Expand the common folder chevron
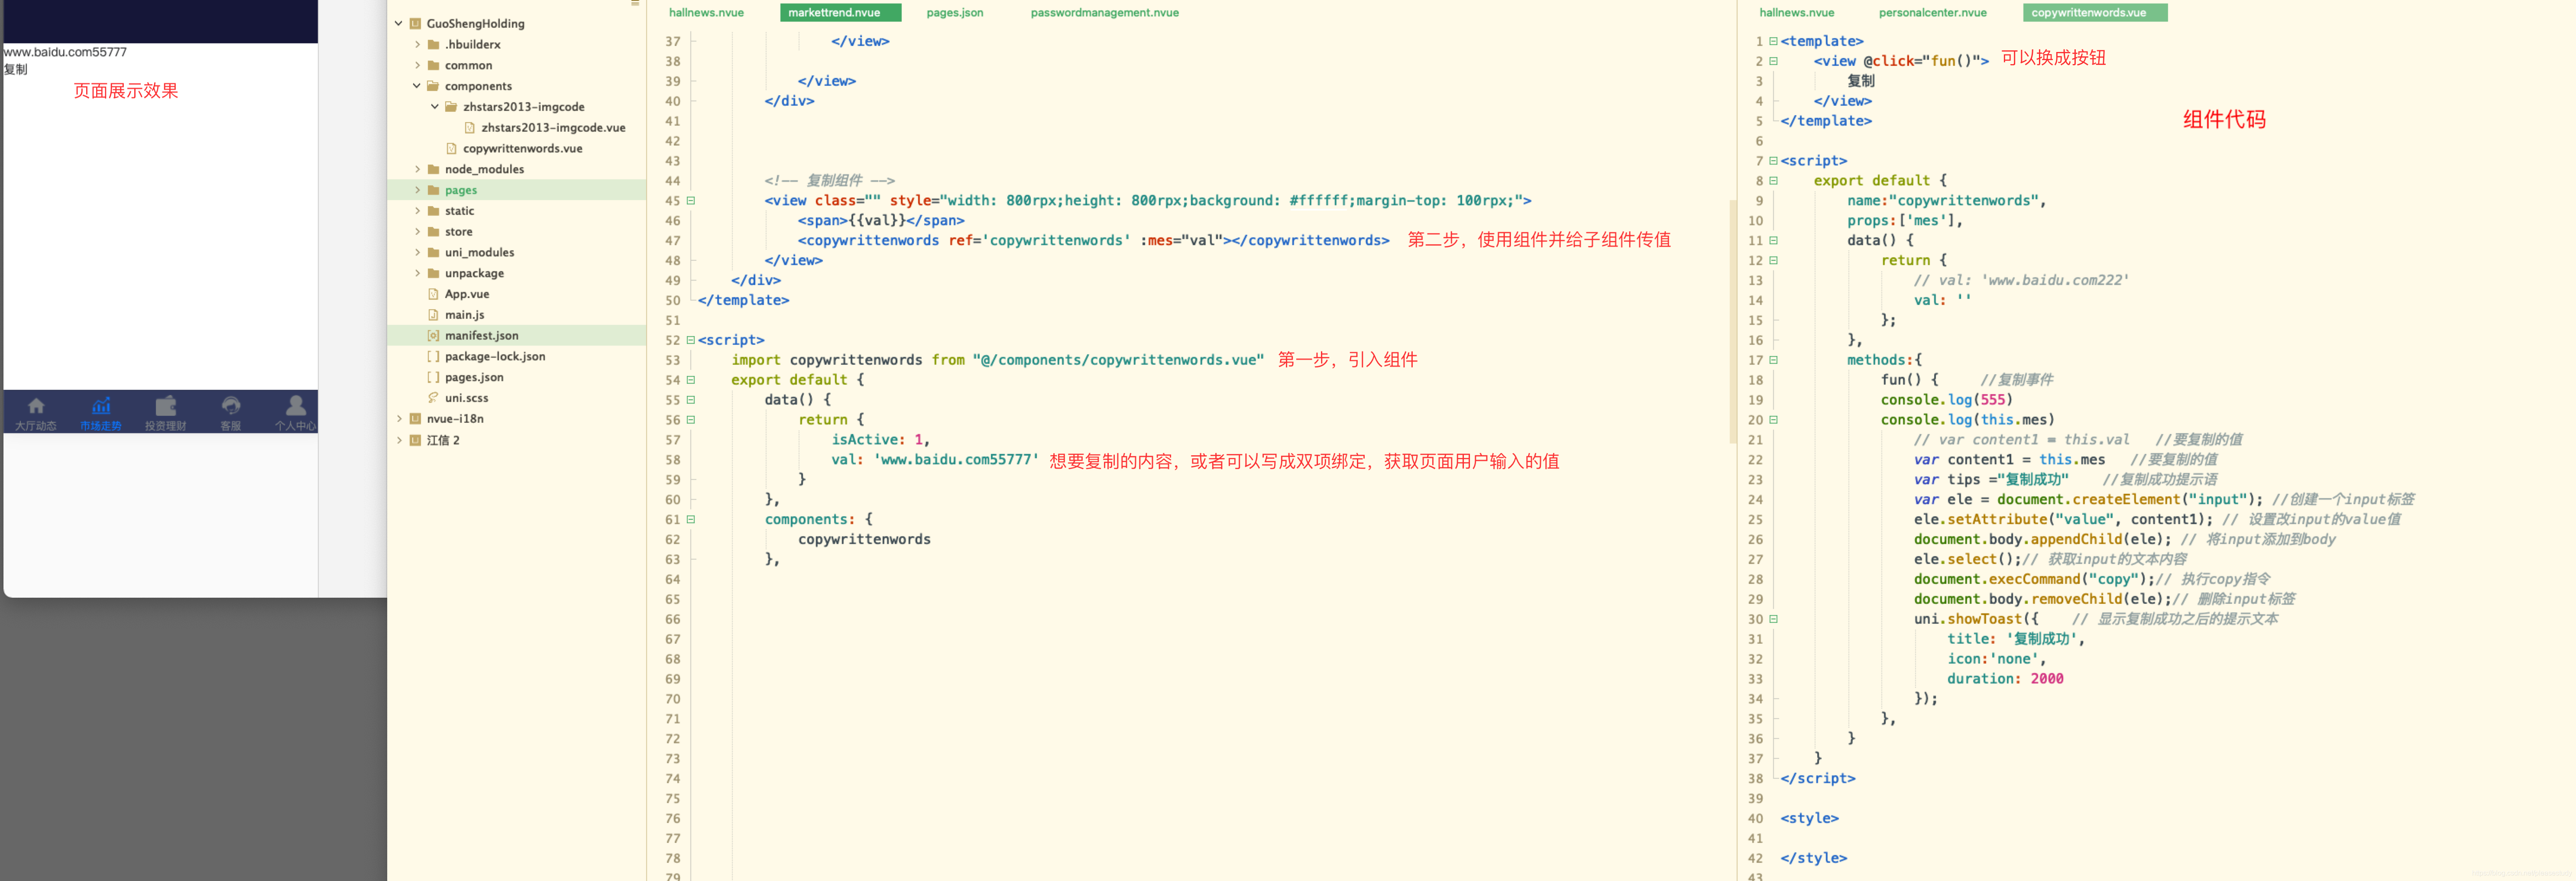Screen dimensions: 2576x881 coord(417,66)
